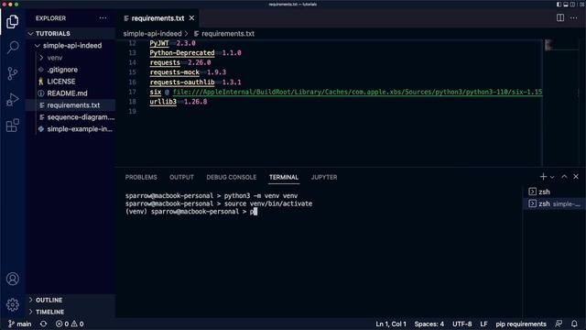This screenshot has height=330, width=586.
Task: Change indentation via Spaces: 4
Action: click(429, 324)
